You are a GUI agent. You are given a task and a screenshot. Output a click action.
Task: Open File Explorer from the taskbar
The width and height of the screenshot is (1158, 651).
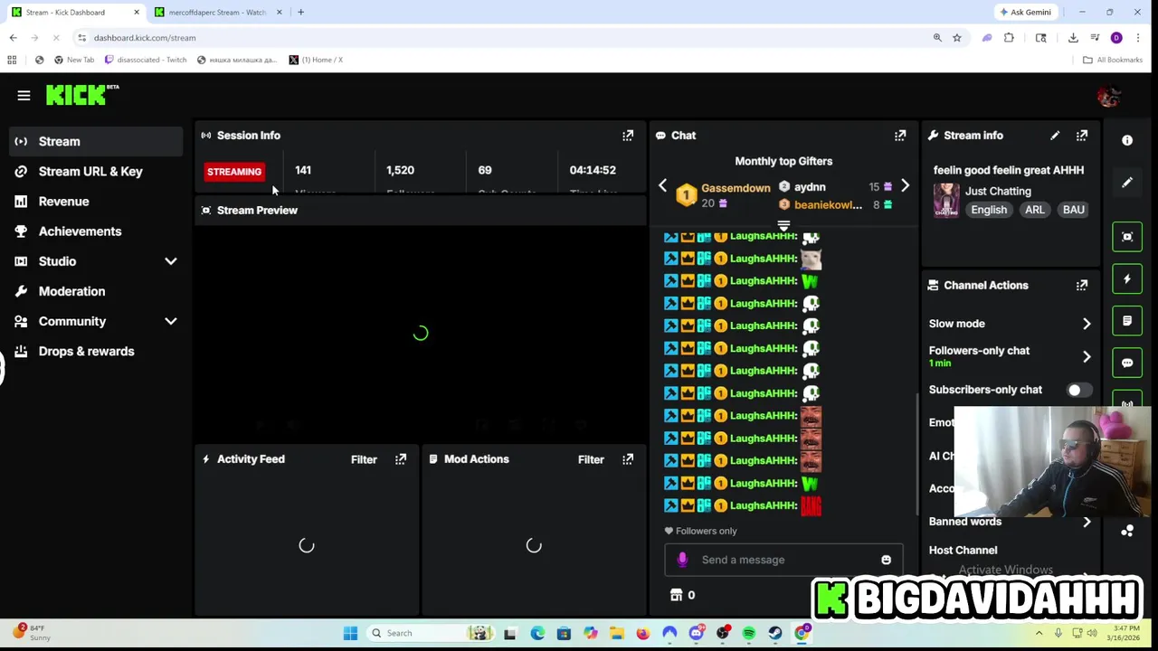(x=616, y=633)
